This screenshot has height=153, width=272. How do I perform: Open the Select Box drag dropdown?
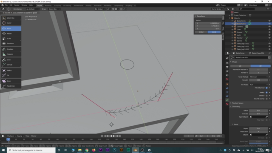(x=54, y=9)
